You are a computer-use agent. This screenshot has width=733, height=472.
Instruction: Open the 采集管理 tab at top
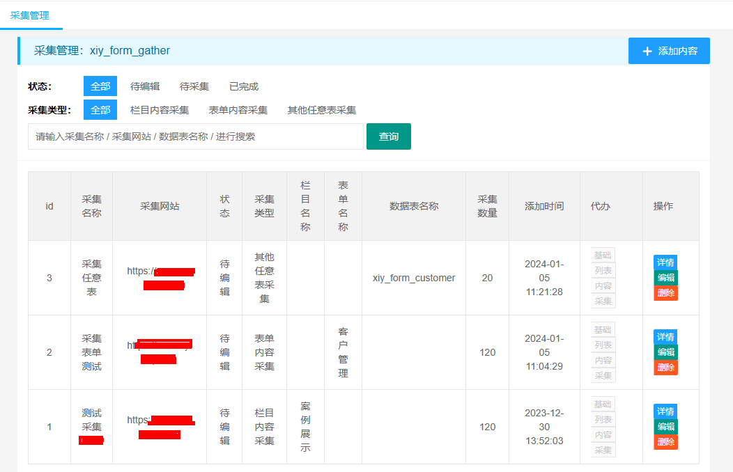(30, 15)
